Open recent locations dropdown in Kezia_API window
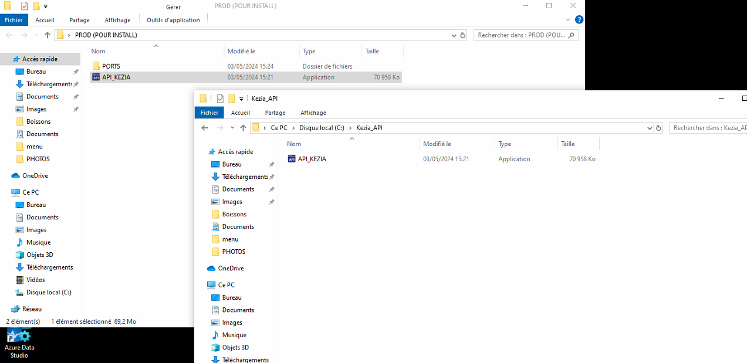Viewport: 747px width, 363px height. coord(232,128)
